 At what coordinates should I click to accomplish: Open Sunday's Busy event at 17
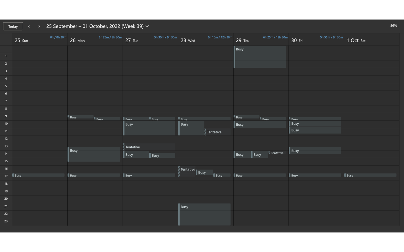pyautogui.click(x=39, y=175)
